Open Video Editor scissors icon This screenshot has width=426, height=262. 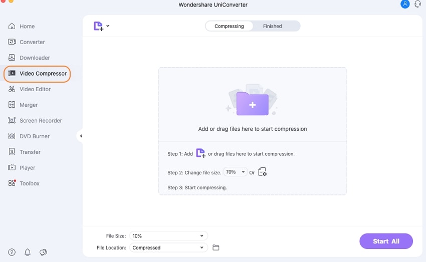pyautogui.click(x=12, y=89)
